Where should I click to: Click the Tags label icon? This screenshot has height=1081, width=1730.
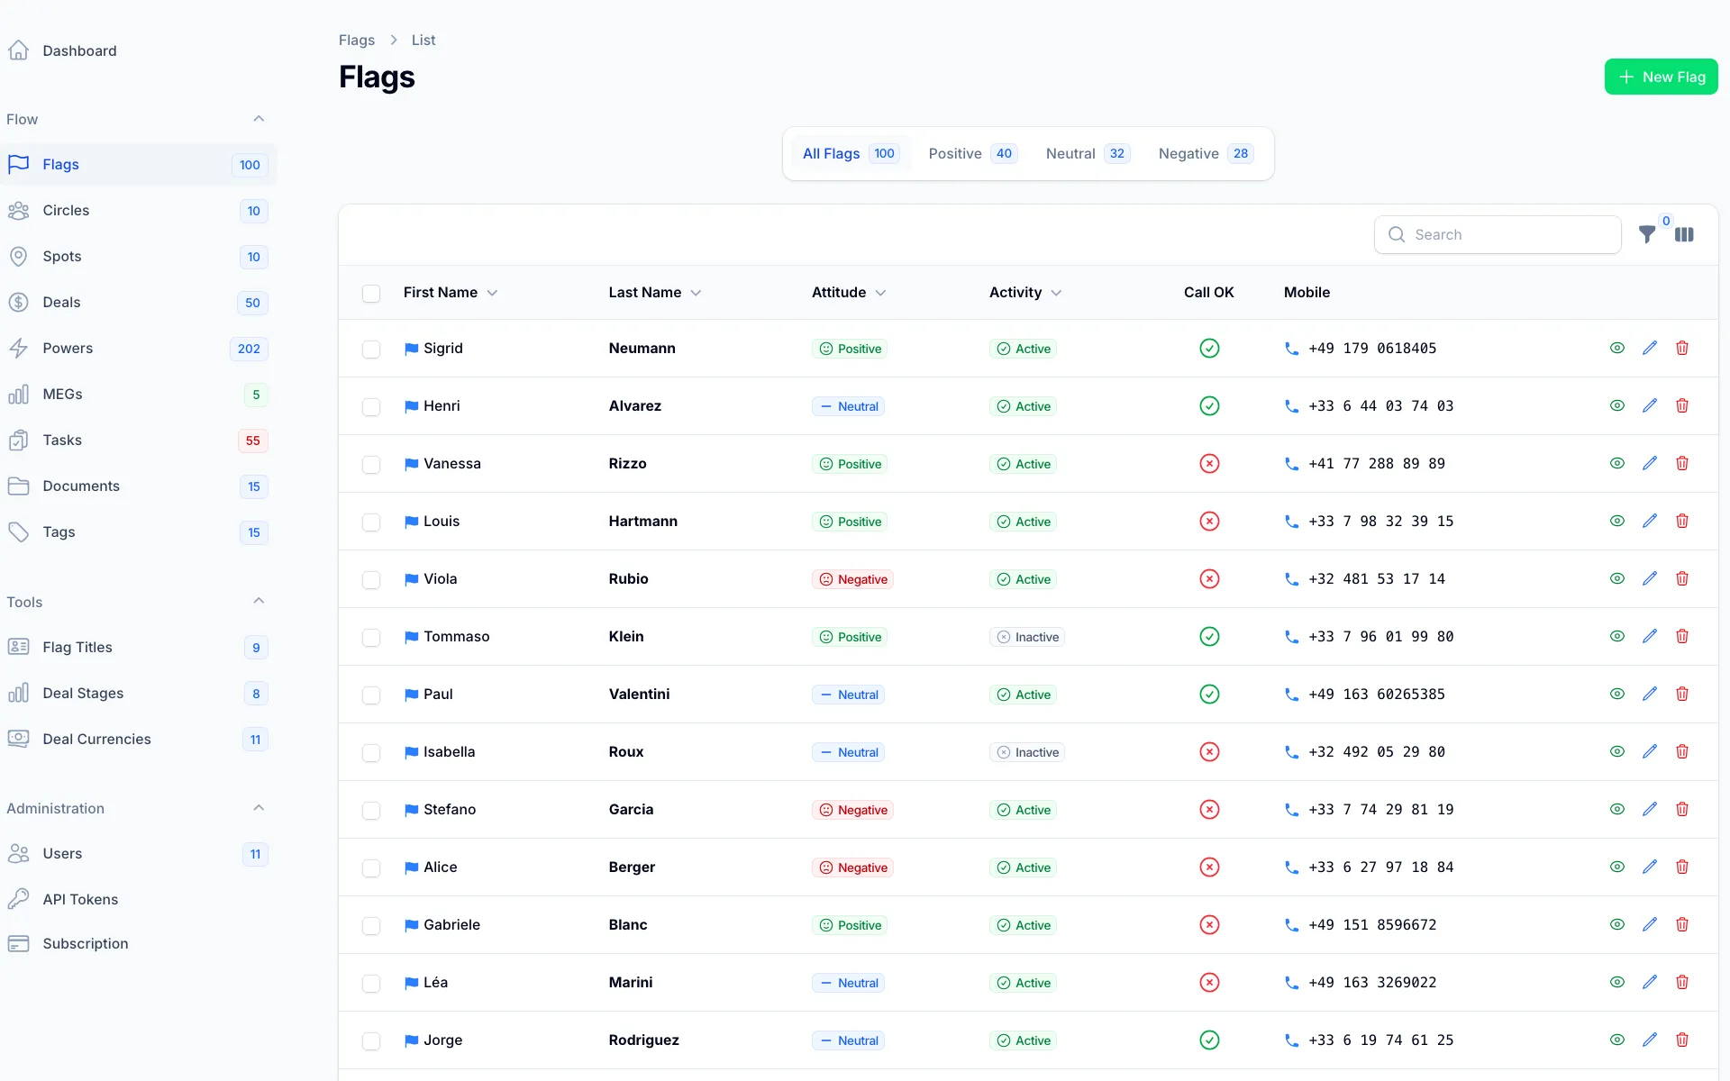click(18, 532)
